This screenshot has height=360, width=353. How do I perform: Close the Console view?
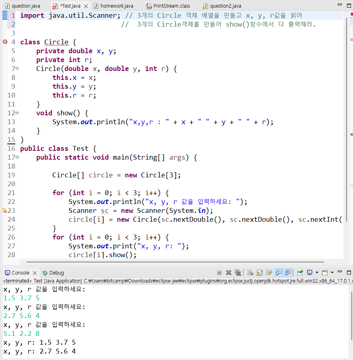35,273
